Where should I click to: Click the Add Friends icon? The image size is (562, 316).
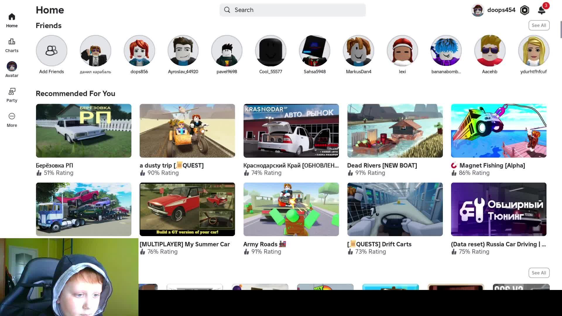click(52, 51)
